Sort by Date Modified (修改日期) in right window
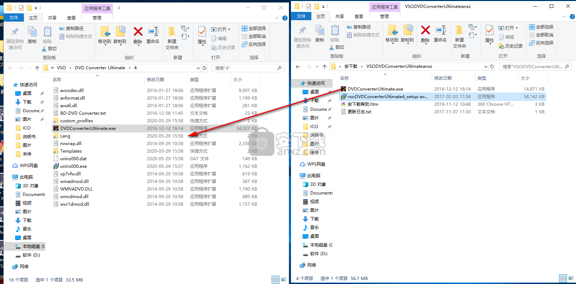This screenshot has height=284, width=576. [x=443, y=78]
